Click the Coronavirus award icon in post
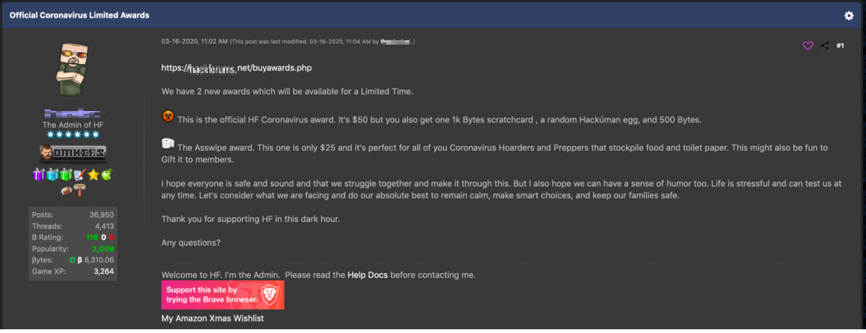 tap(168, 116)
